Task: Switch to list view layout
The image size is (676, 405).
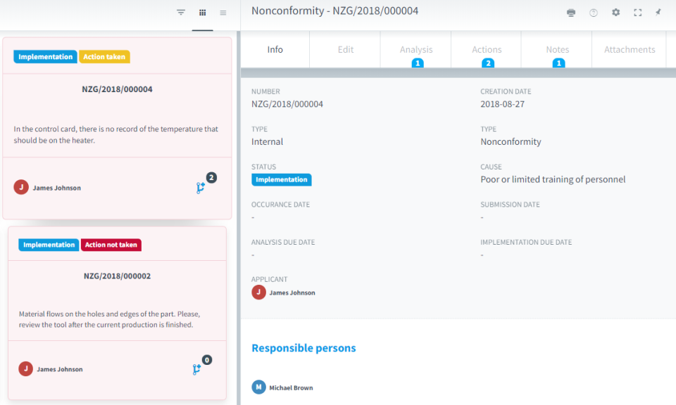Action: point(223,13)
